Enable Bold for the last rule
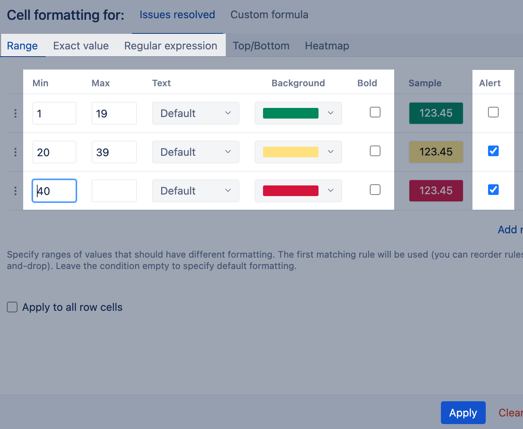 click(x=375, y=190)
